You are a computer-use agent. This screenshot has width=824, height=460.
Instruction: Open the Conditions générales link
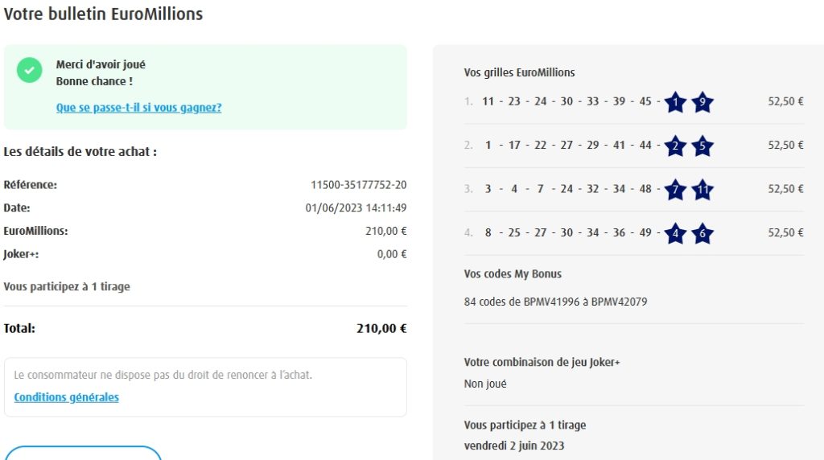click(x=67, y=397)
